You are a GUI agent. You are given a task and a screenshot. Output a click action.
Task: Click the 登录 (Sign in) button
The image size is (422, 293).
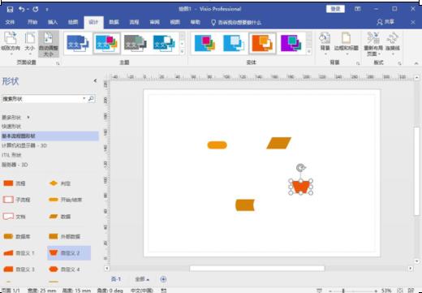tap(335, 9)
